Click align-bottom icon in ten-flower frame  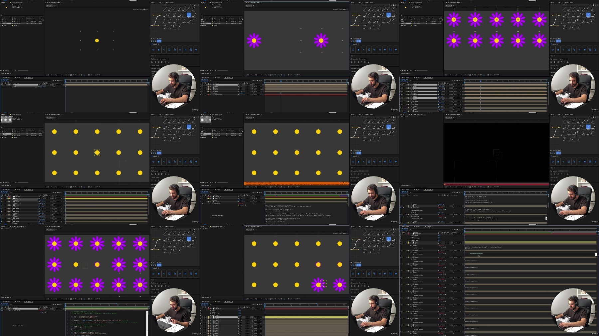[568, 62]
